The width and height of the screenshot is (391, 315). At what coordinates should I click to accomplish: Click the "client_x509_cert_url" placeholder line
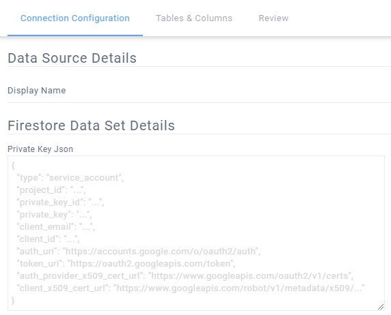click(191, 288)
